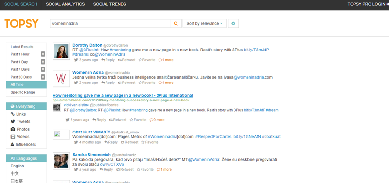Open 'How mentoring gave me a new page' headline

[x=123, y=95]
